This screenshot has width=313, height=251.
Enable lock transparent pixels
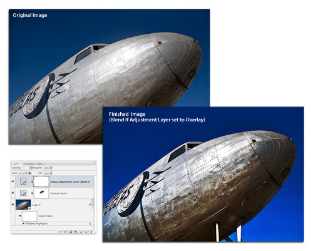(x=20, y=173)
